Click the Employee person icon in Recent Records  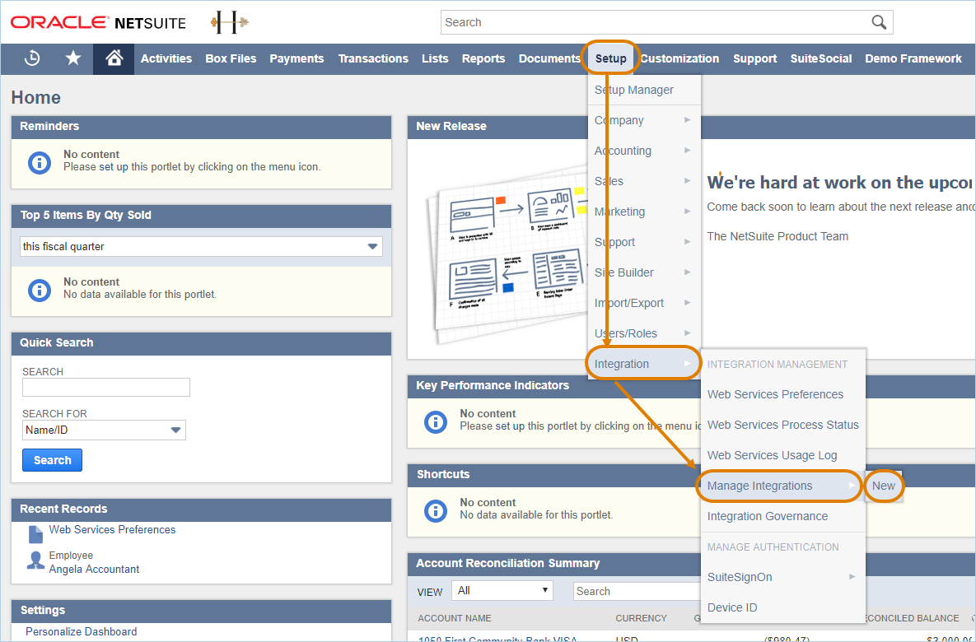pos(35,561)
